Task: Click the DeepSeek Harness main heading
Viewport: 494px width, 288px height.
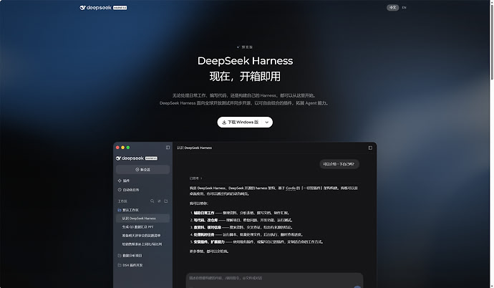Action: click(x=245, y=61)
